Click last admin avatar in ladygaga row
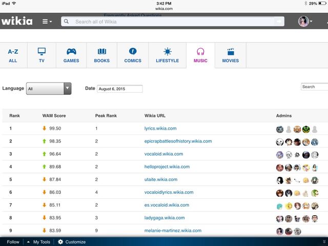 click(315, 219)
